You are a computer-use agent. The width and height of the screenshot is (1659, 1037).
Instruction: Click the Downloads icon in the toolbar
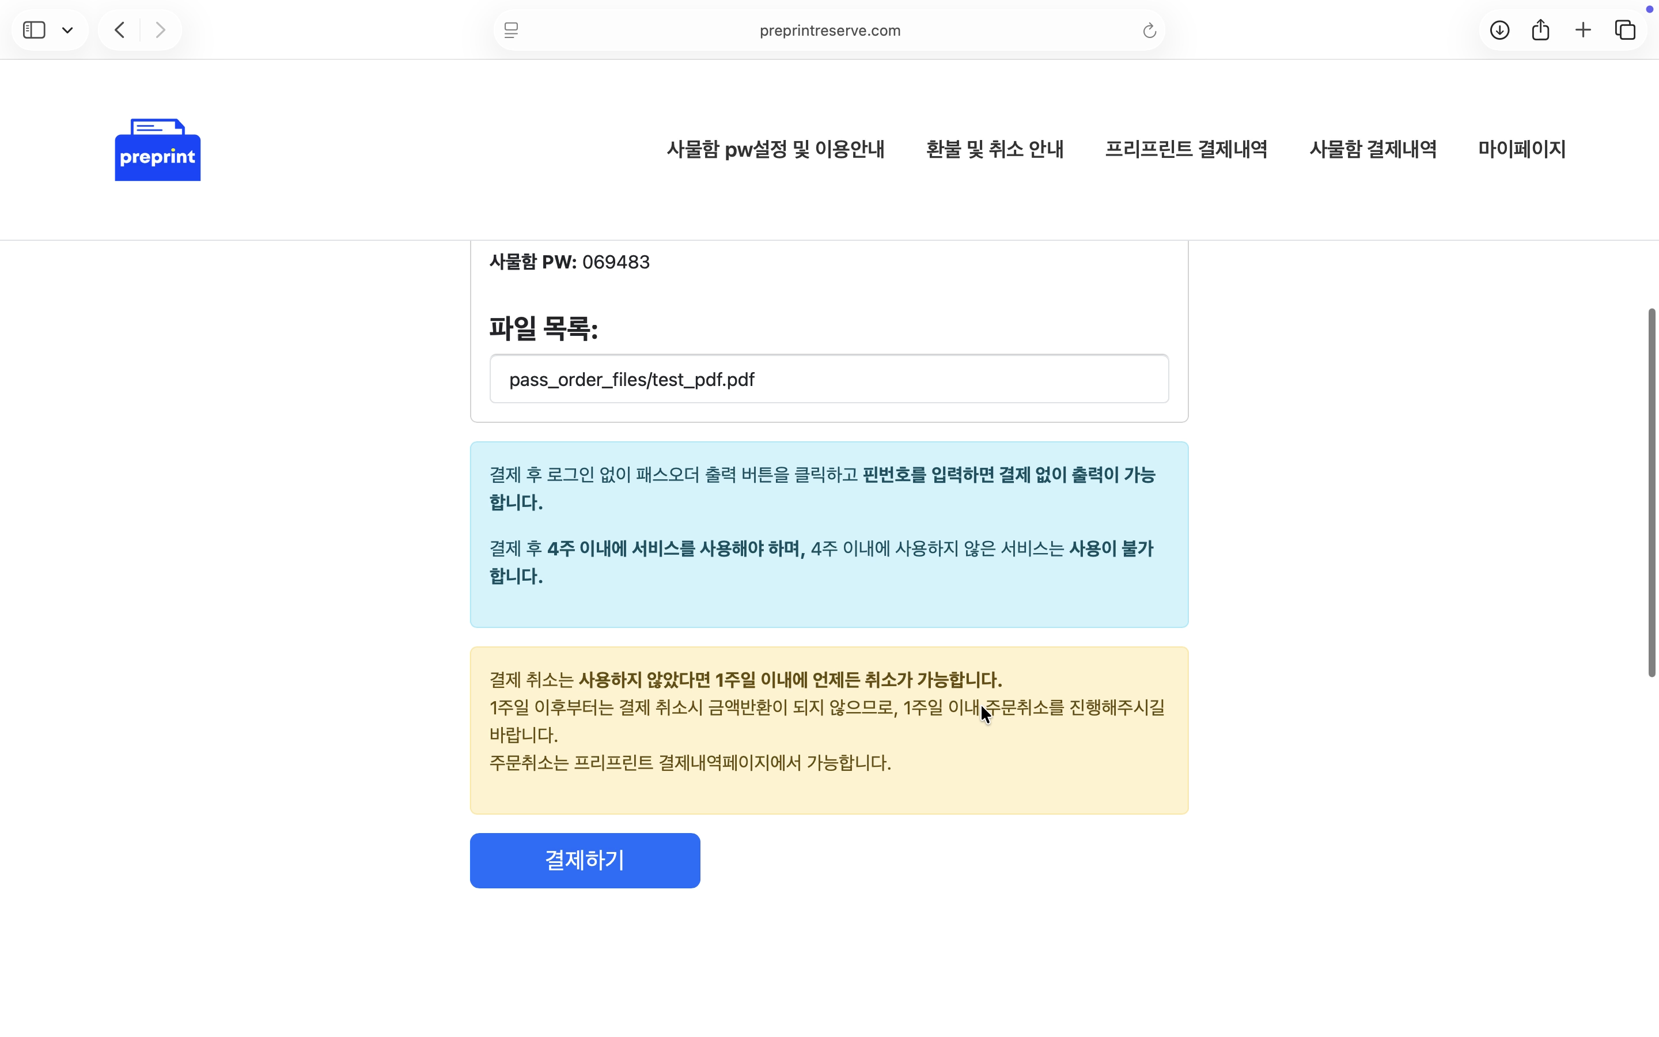point(1499,29)
